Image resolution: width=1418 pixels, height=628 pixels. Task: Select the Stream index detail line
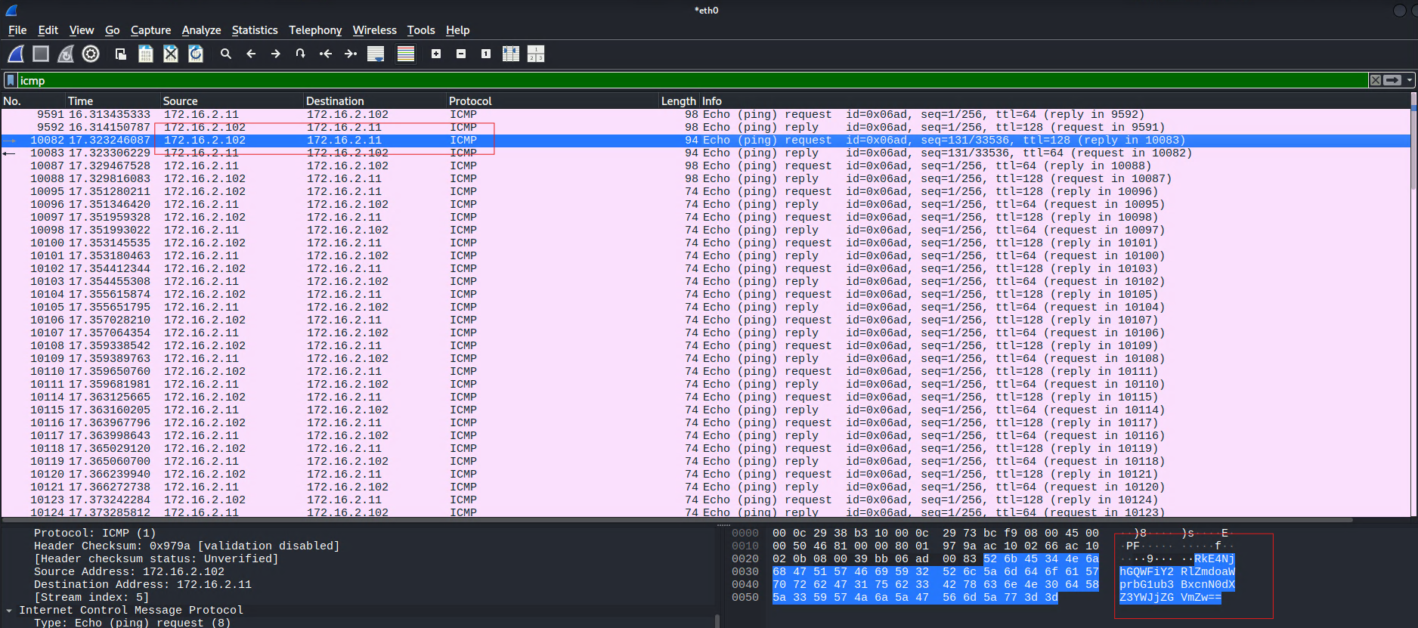coord(91,597)
